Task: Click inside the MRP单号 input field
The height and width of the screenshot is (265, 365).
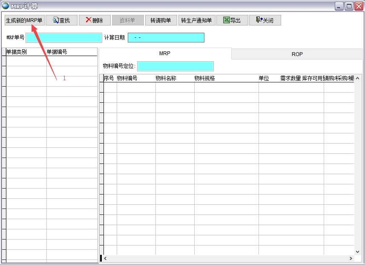Action: (63, 38)
